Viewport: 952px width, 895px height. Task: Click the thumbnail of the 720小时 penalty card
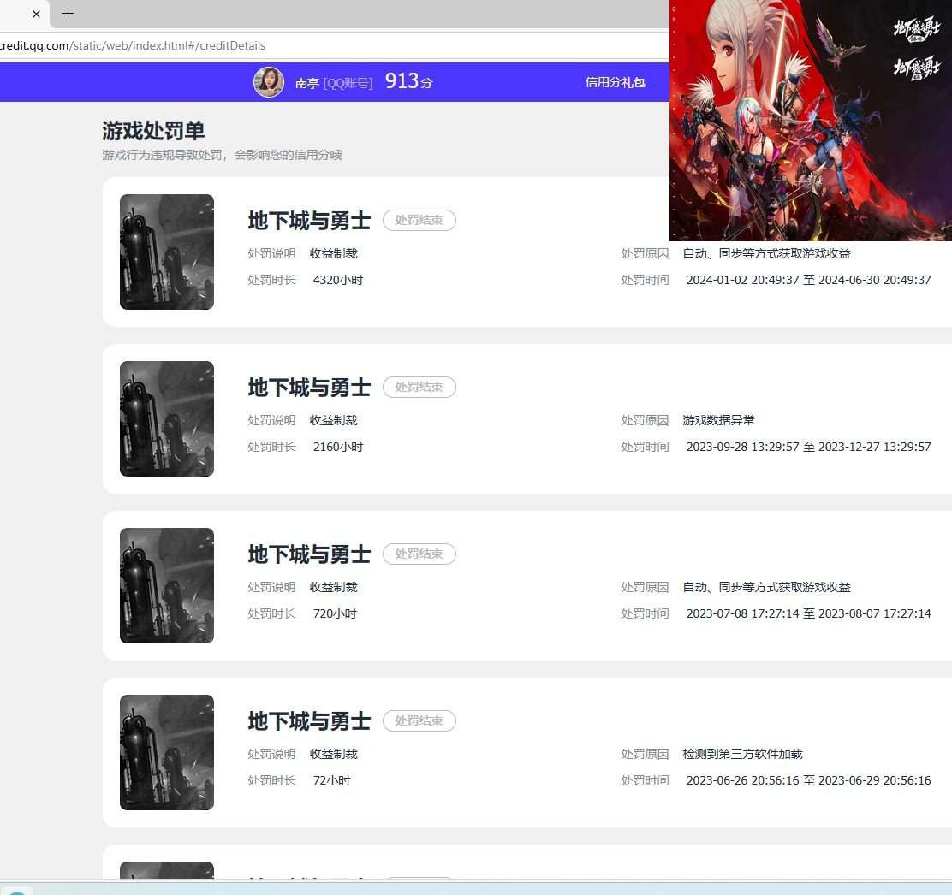pos(167,585)
